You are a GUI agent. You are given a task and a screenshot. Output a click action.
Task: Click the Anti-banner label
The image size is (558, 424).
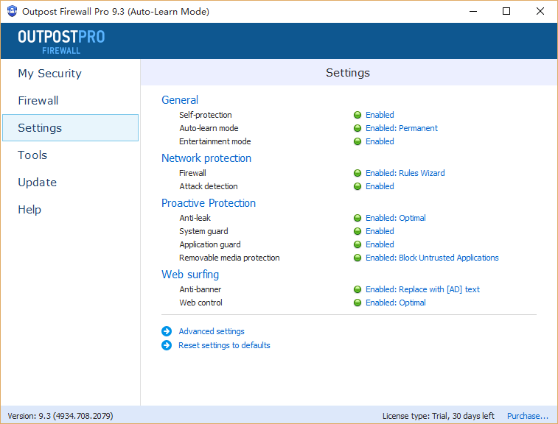[200, 289]
